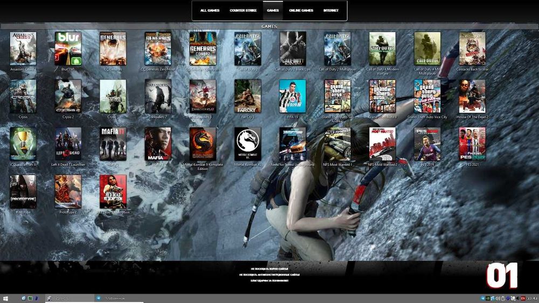Start Crysis 3
The height and width of the screenshot is (303, 539).
[113, 96]
